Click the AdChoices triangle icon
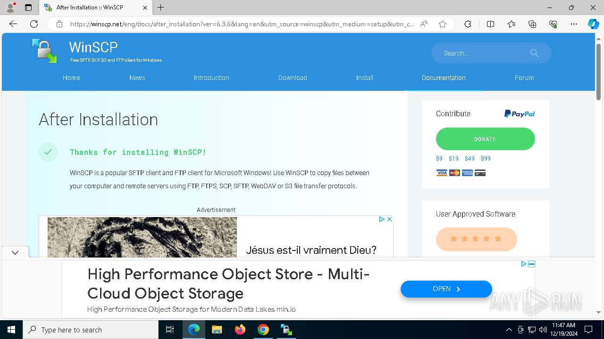The height and width of the screenshot is (339, 604). click(382, 219)
